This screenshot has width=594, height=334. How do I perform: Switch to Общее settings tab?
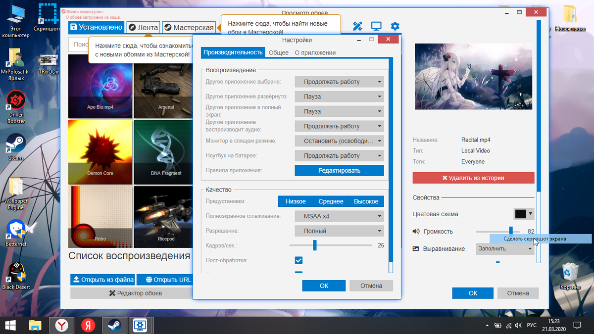coord(279,52)
